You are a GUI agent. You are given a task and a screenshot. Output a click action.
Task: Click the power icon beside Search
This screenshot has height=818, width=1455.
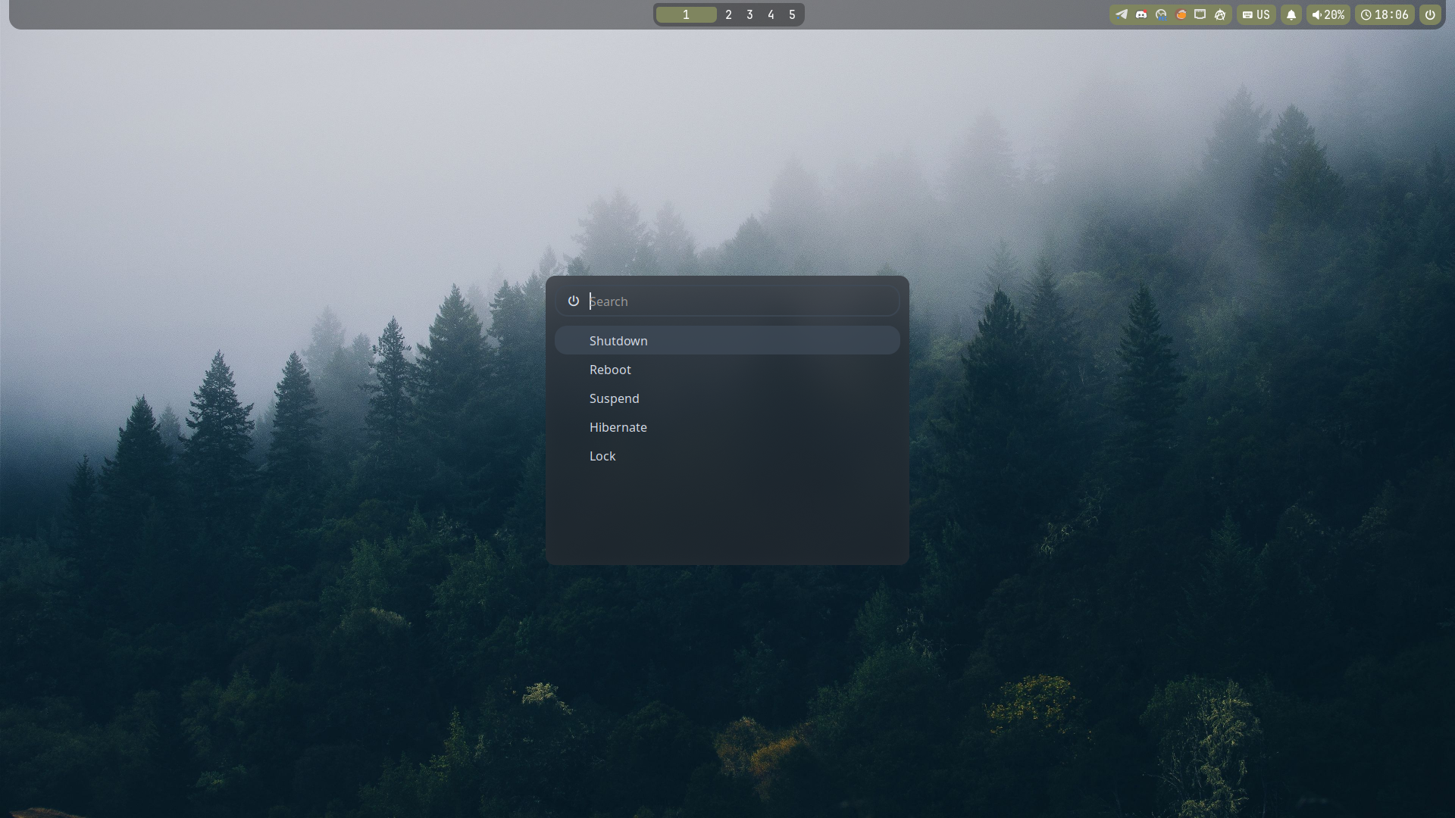[574, 301]
